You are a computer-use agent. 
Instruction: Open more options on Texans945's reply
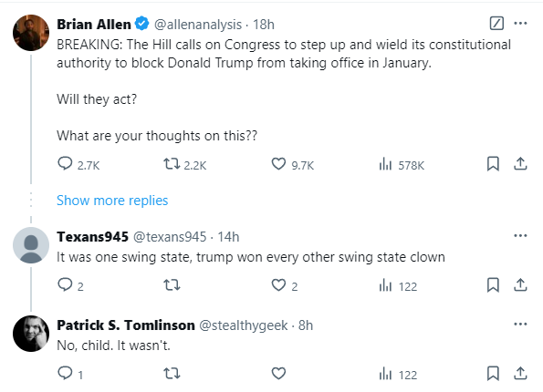(x=520, y=236)
